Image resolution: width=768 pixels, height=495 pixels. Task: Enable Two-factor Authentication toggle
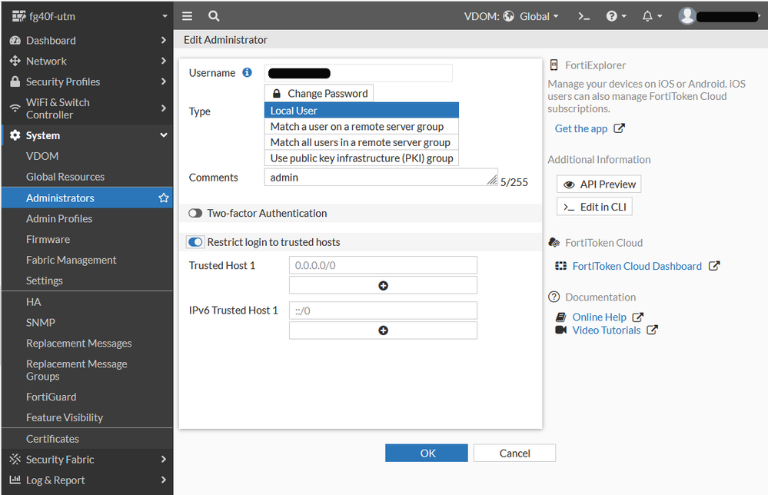pos(195,214)
